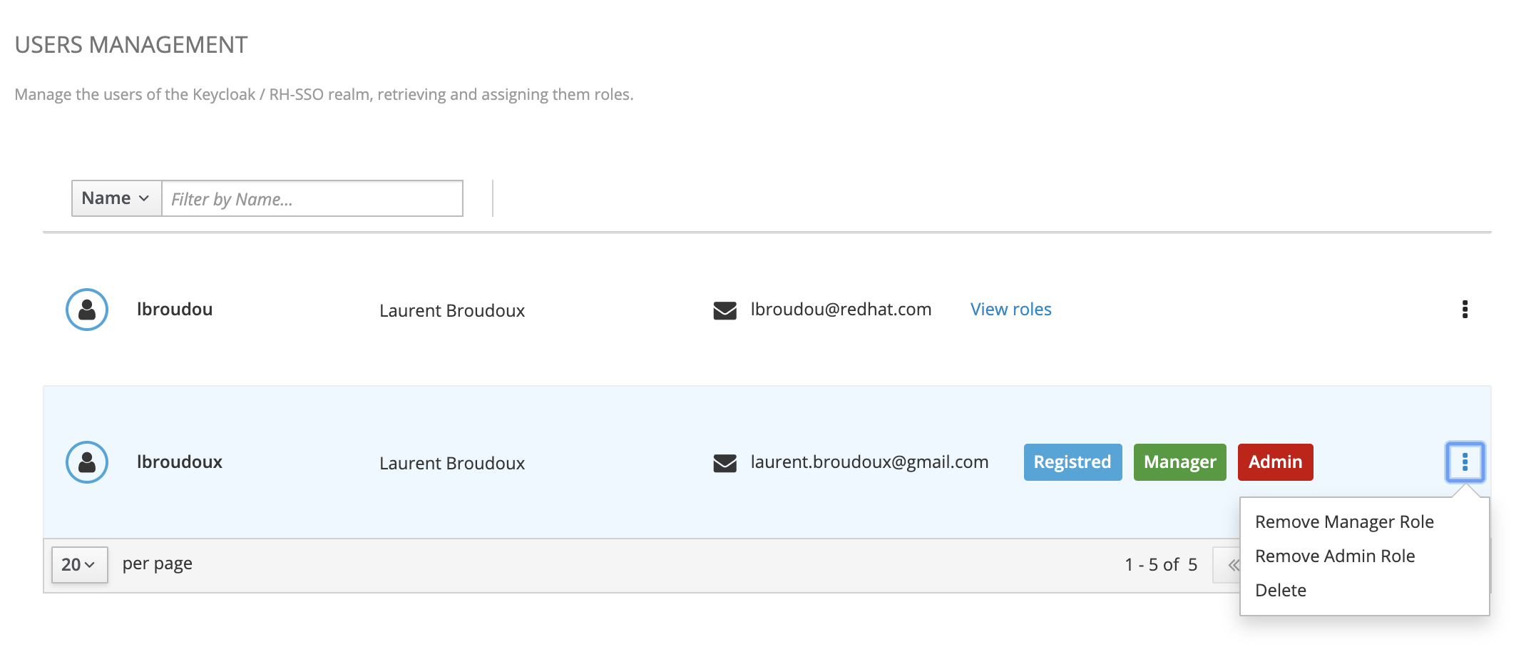Expand the 20 per page selector
This screenshot has height=652, width=1536.
tap(79, 565)
